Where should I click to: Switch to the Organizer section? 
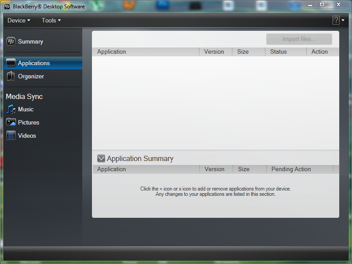31,76
